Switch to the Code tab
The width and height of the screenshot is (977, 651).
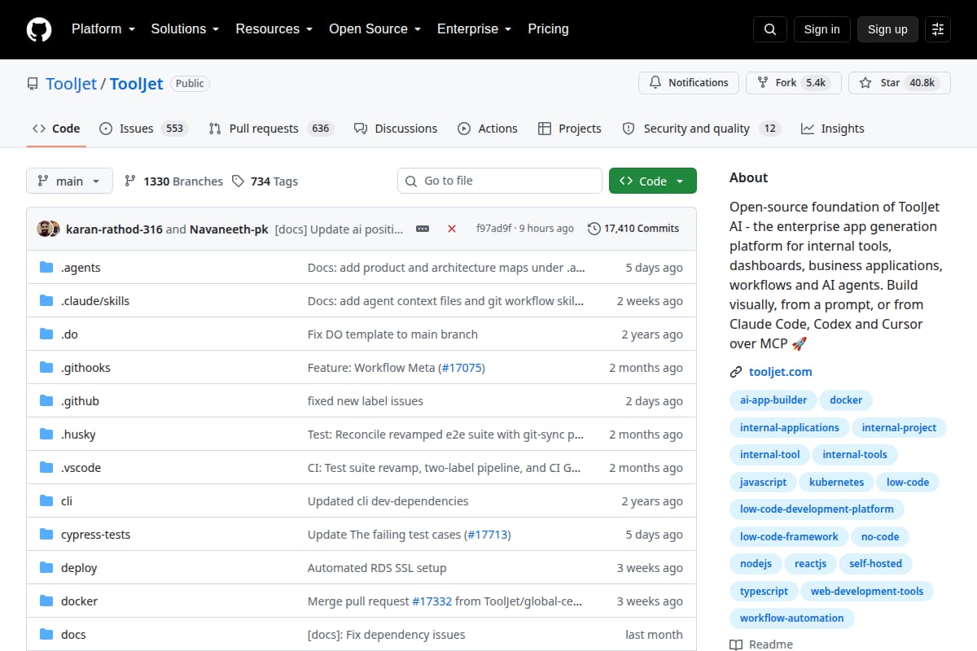tap(56, 129)
